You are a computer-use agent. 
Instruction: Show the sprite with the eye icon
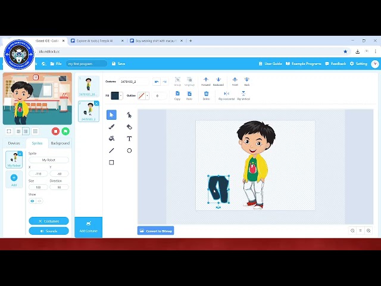point(32,201)
